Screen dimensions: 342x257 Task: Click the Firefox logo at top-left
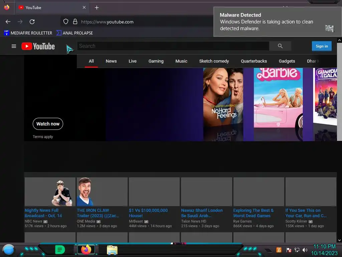pos(7,7)
